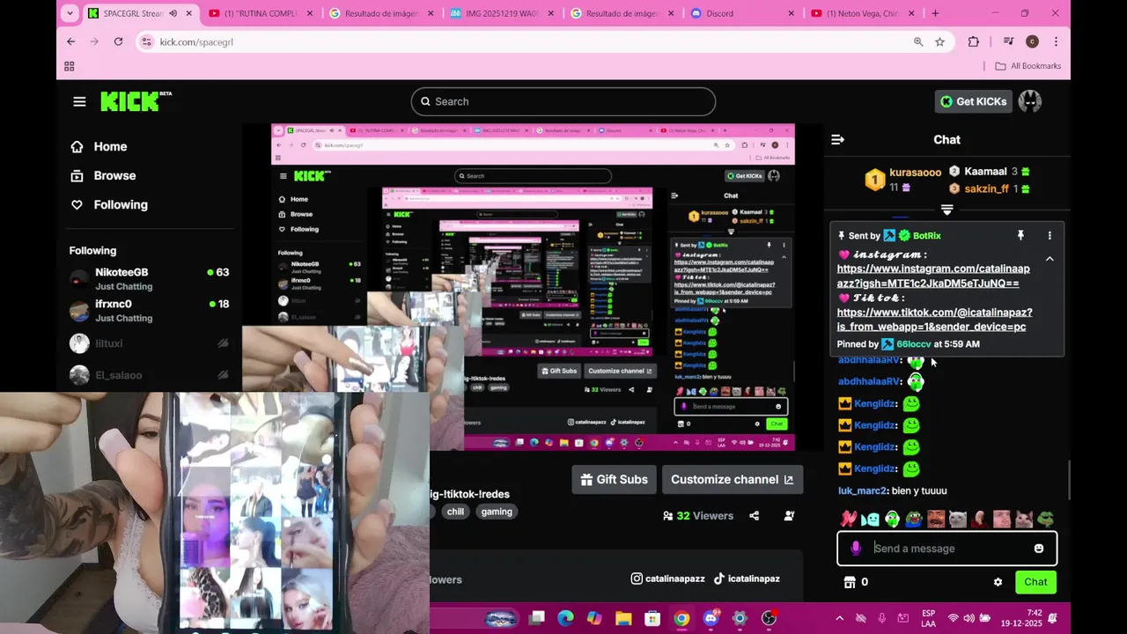Open a new browser tab
This screenshot has height=634, width=1127.
click(x=935, y=13)
